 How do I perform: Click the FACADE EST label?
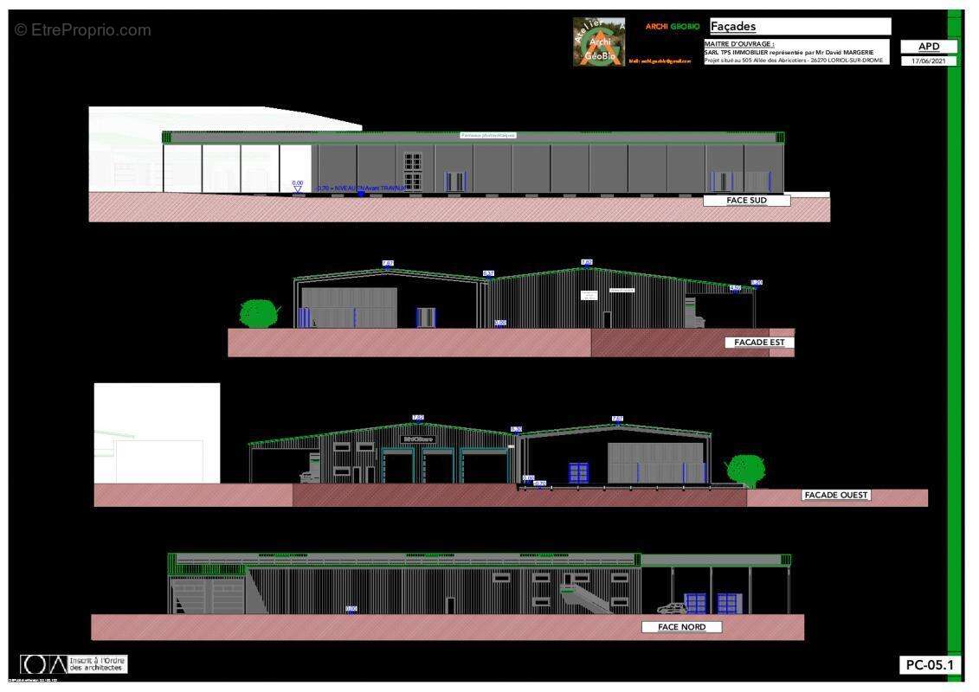click(x=759, y=343)
